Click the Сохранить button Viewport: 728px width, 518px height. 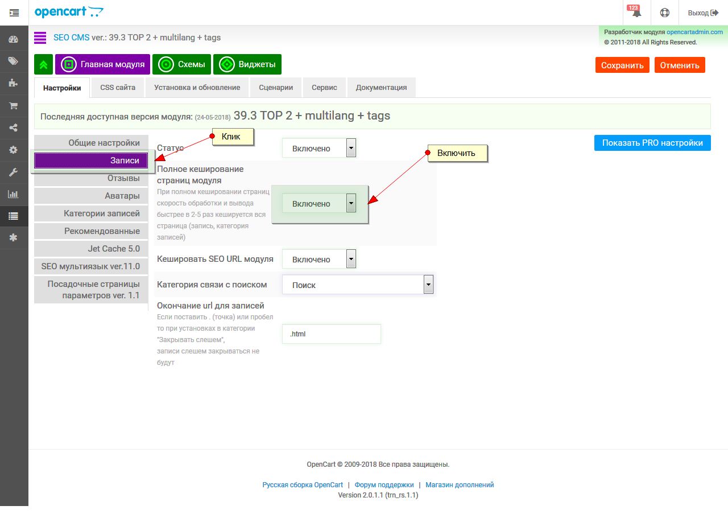(x=622, y=65)
